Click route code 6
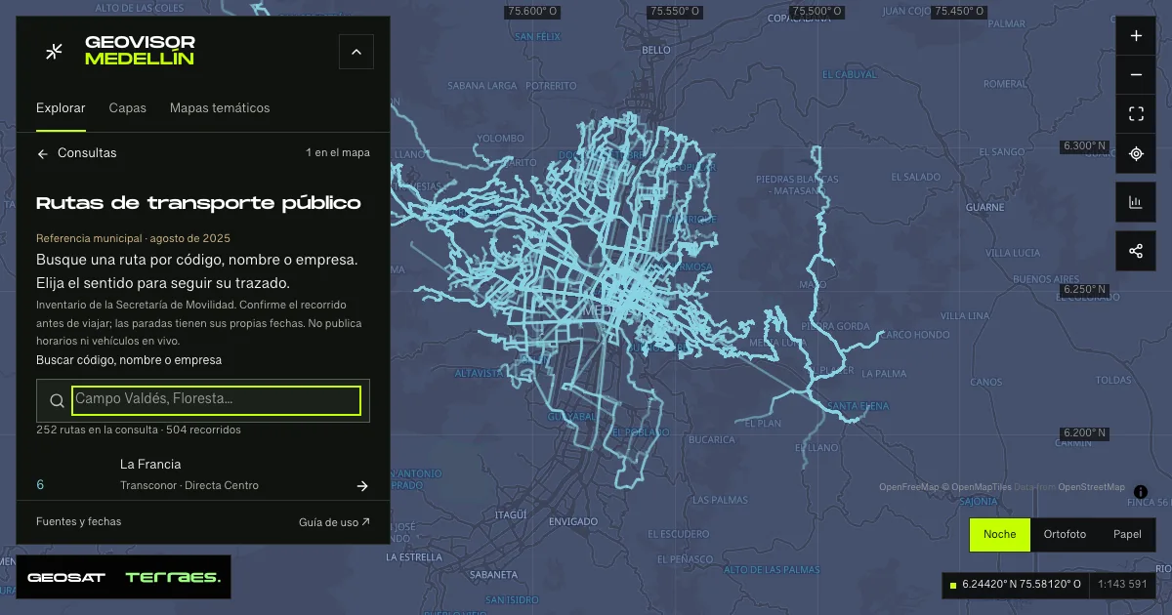Screen dimensions: 1172x615 click(40, 485)
